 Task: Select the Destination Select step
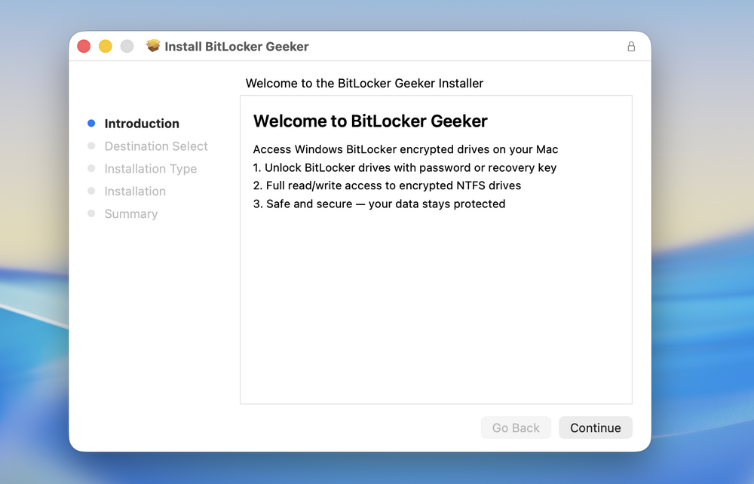coord(156,146)
